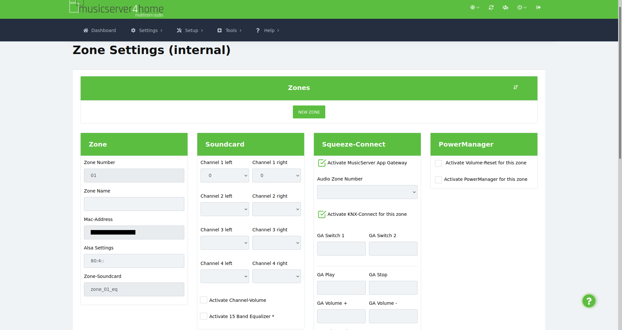
Task: Expand the Channel 1 left dropdown
Action: click(x=225, y=175)
